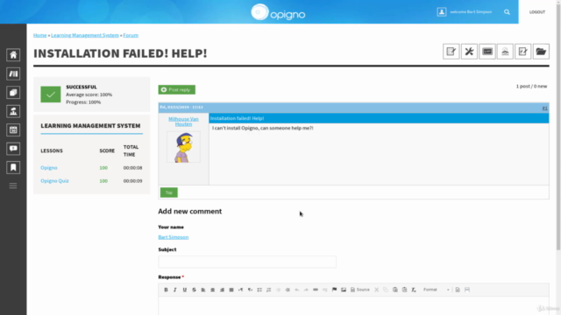
Task: Open the Home breadcrumb link
Action: click(x=40, y=35)
